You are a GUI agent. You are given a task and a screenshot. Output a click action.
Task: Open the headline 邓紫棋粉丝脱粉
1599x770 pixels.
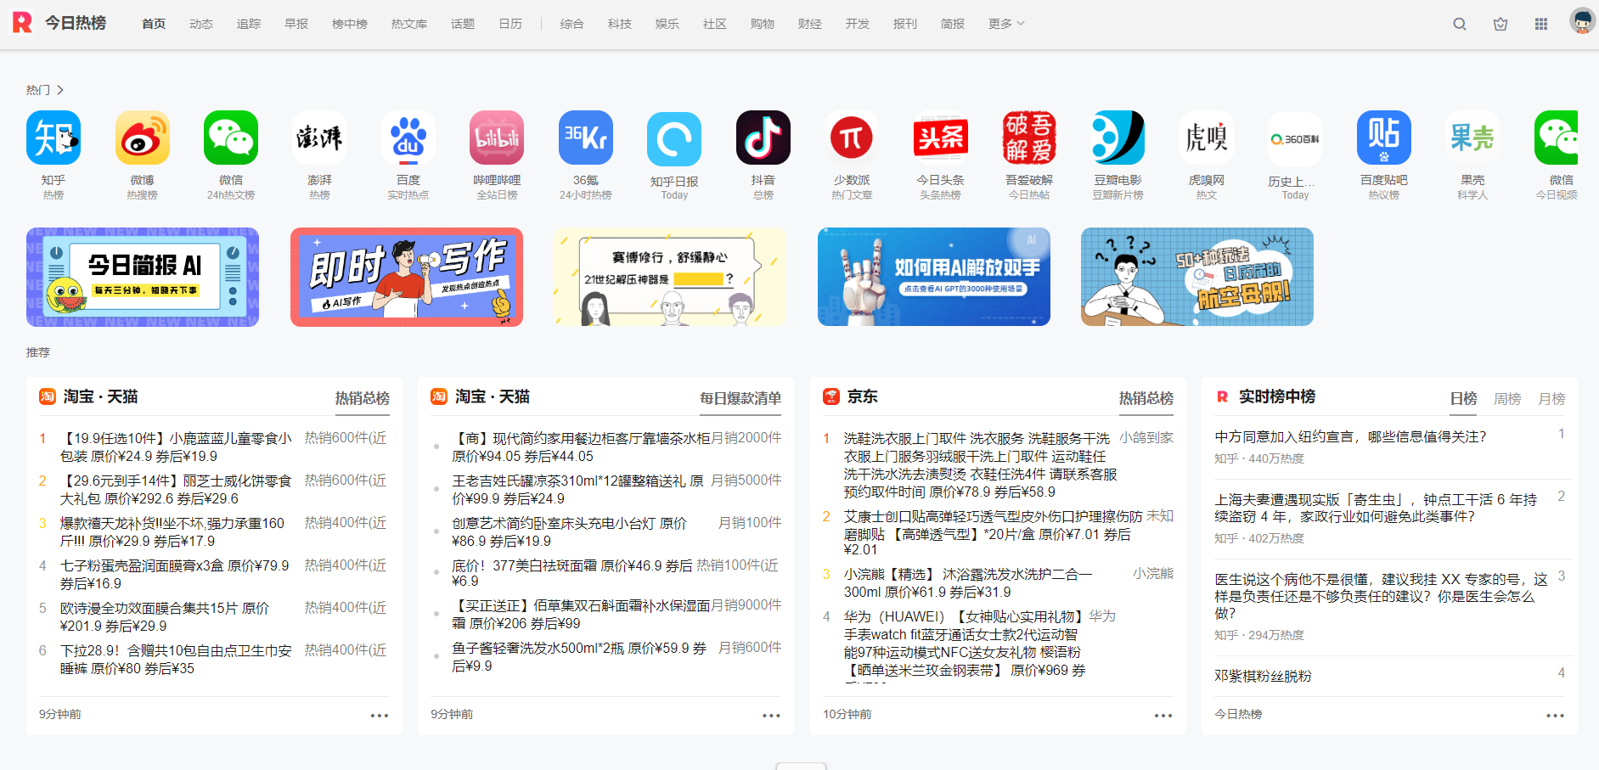(1262, 675)
